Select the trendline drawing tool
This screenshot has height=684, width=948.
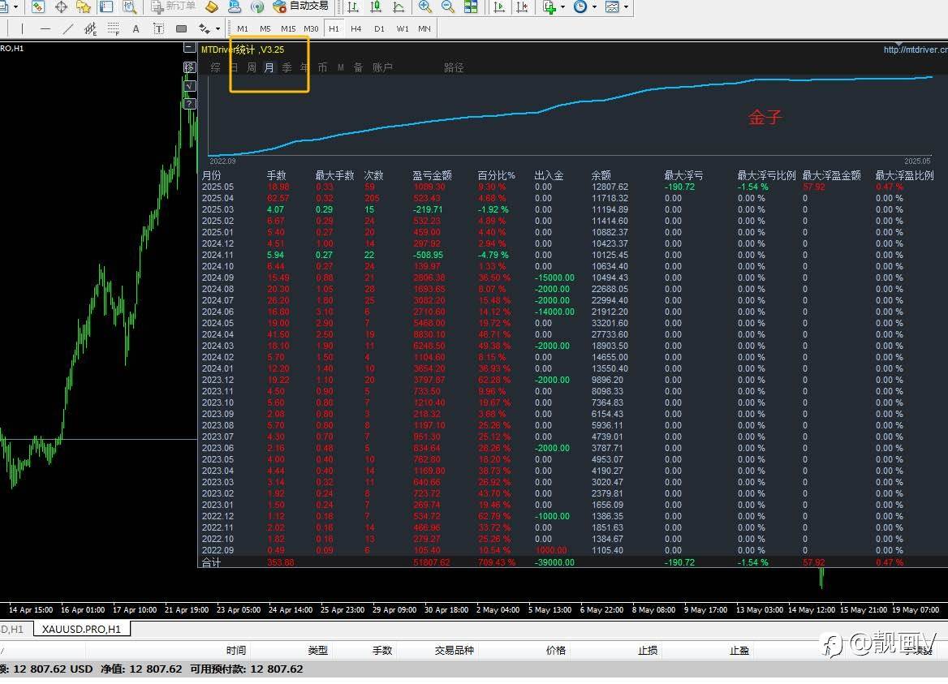pyautogui.click(x=67, y=28)
